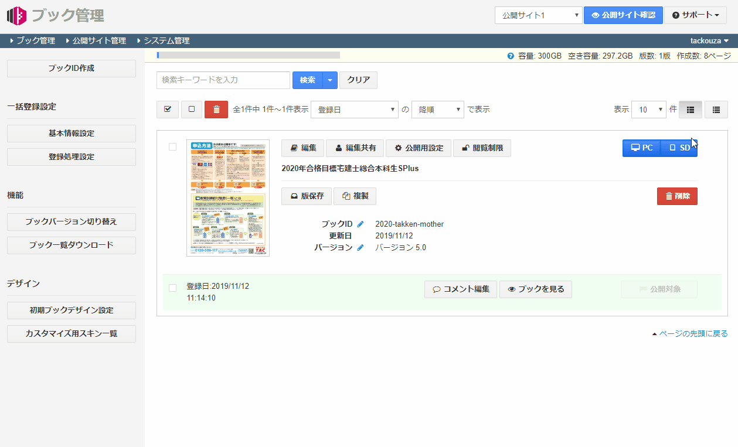Viewport: 738px width, 447px height.
Task: Click the pencil icon beside ブックID
Action: 361,224
